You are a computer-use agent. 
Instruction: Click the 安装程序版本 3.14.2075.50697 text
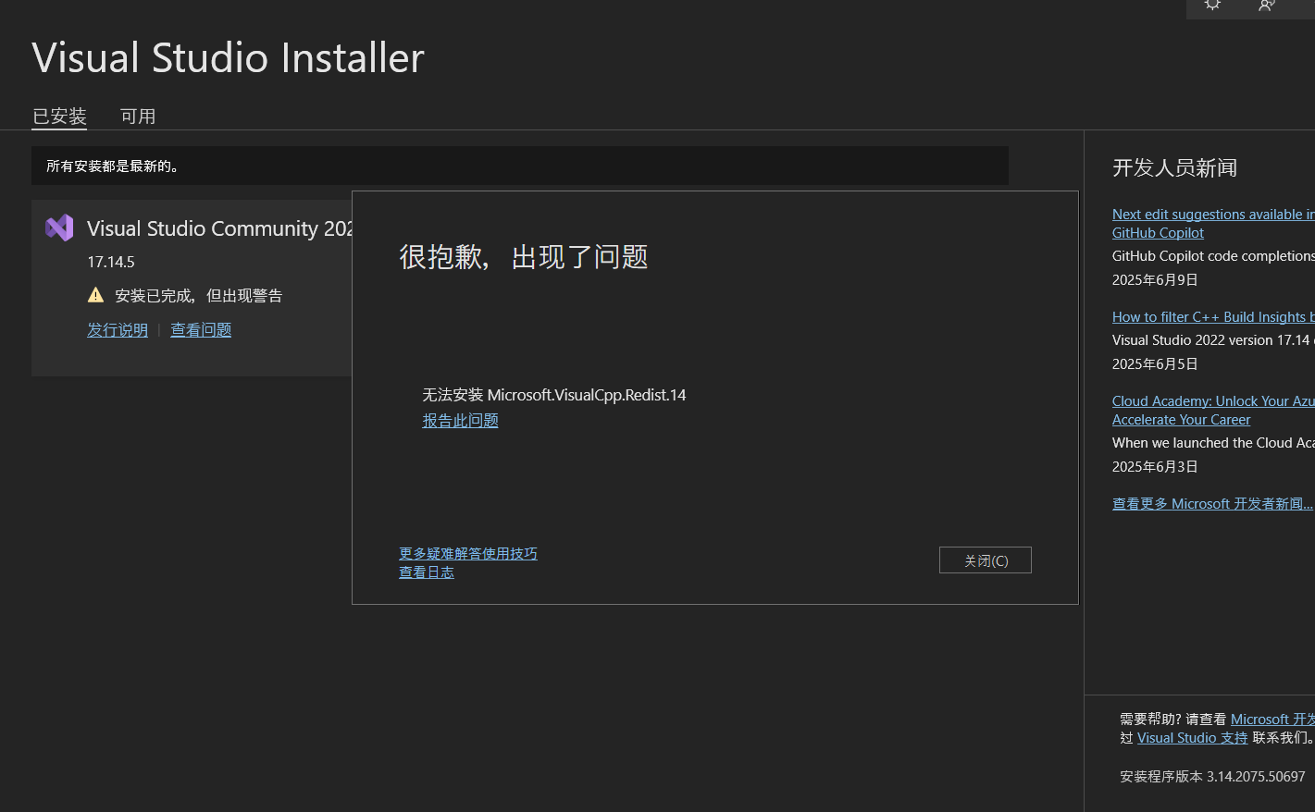pyautogui.click(x=1212, y=777)
